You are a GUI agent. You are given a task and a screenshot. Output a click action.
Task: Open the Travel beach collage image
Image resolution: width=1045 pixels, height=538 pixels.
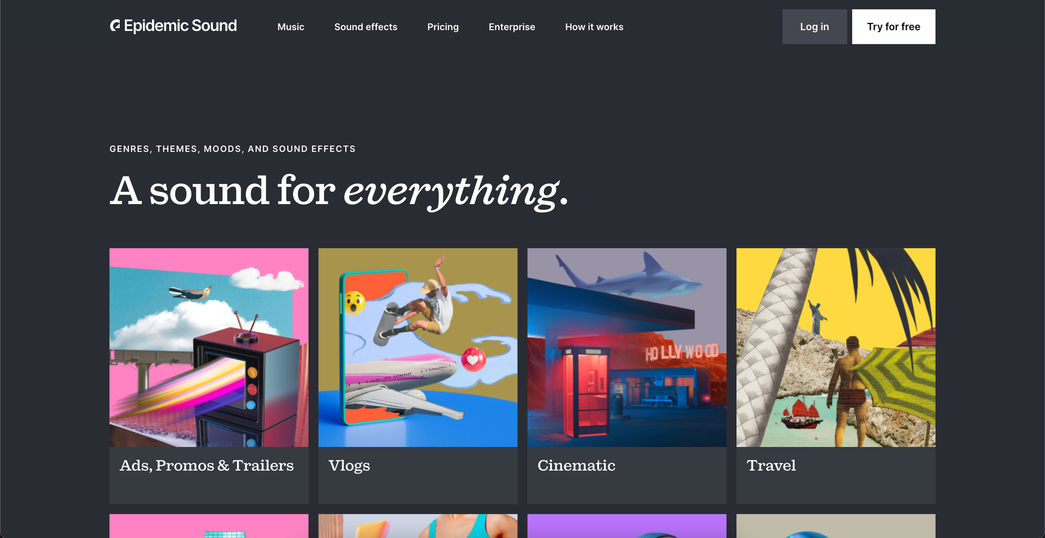point(836,348)
